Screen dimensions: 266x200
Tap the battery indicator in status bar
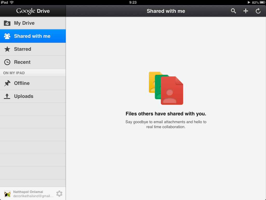click(x=262, y=2)
